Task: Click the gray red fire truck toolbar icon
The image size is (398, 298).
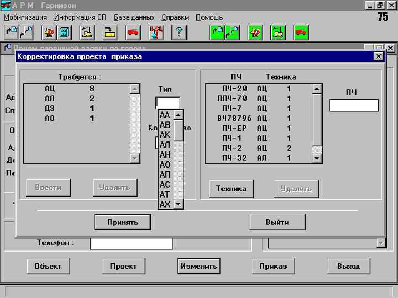Action: coord(133,33)
